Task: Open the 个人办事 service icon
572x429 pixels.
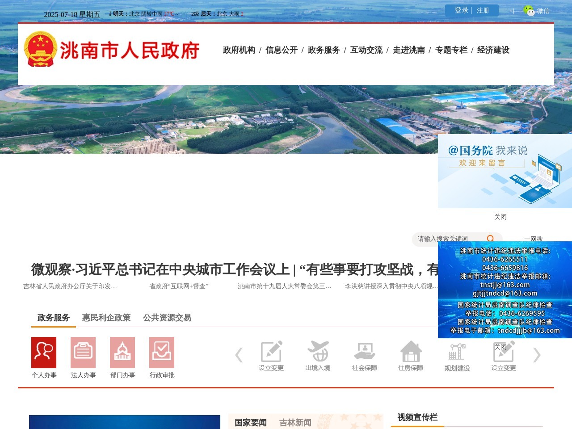Action: [44, 352]
